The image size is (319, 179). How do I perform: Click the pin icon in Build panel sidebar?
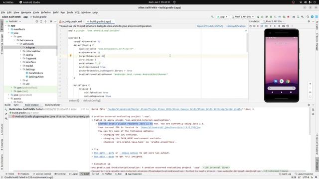[6, 114]
